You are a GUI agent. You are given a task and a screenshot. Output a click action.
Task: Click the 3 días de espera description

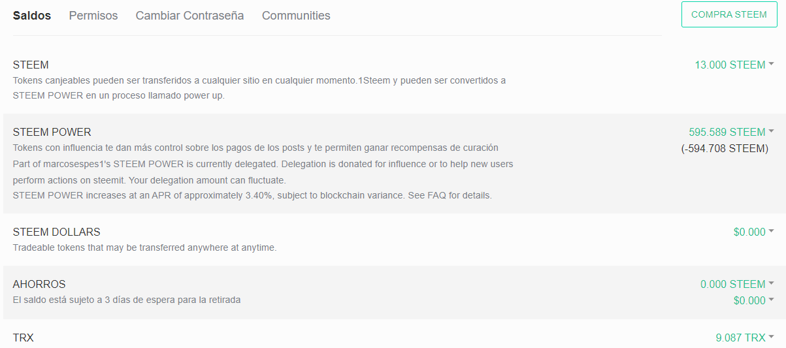point(127,300)
